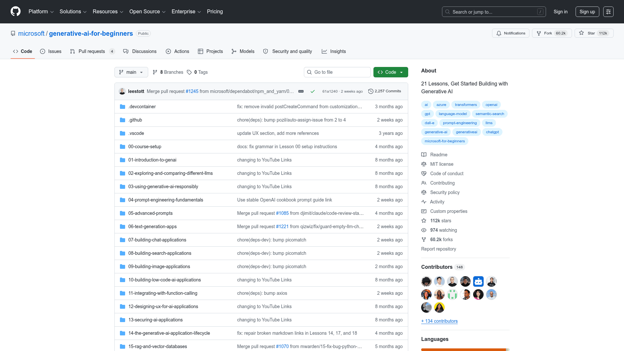Open the green Code dropdown button
Viewport: 624px width, 351px height.
pos(391,72)
